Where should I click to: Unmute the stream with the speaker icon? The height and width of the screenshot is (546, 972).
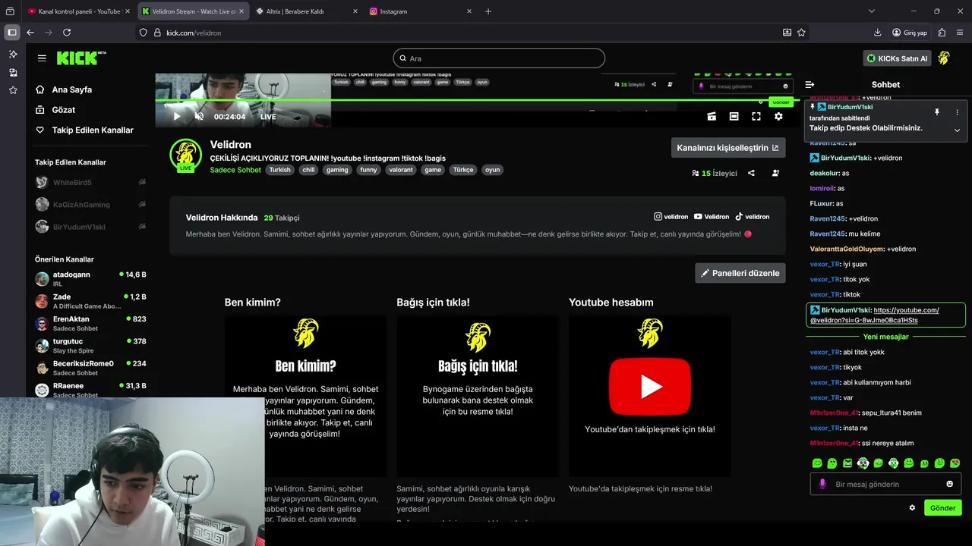[199, 117]
